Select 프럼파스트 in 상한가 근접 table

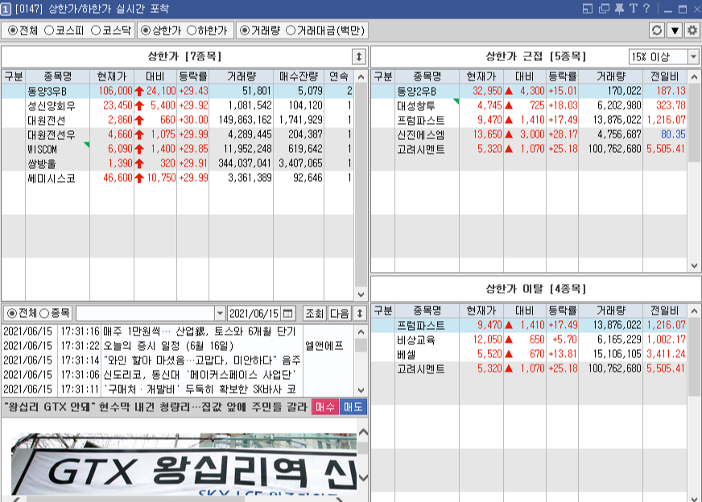click(529, 120)
